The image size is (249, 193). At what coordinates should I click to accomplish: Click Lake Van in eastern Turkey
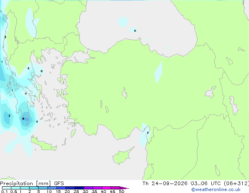[x=211, y=92]
